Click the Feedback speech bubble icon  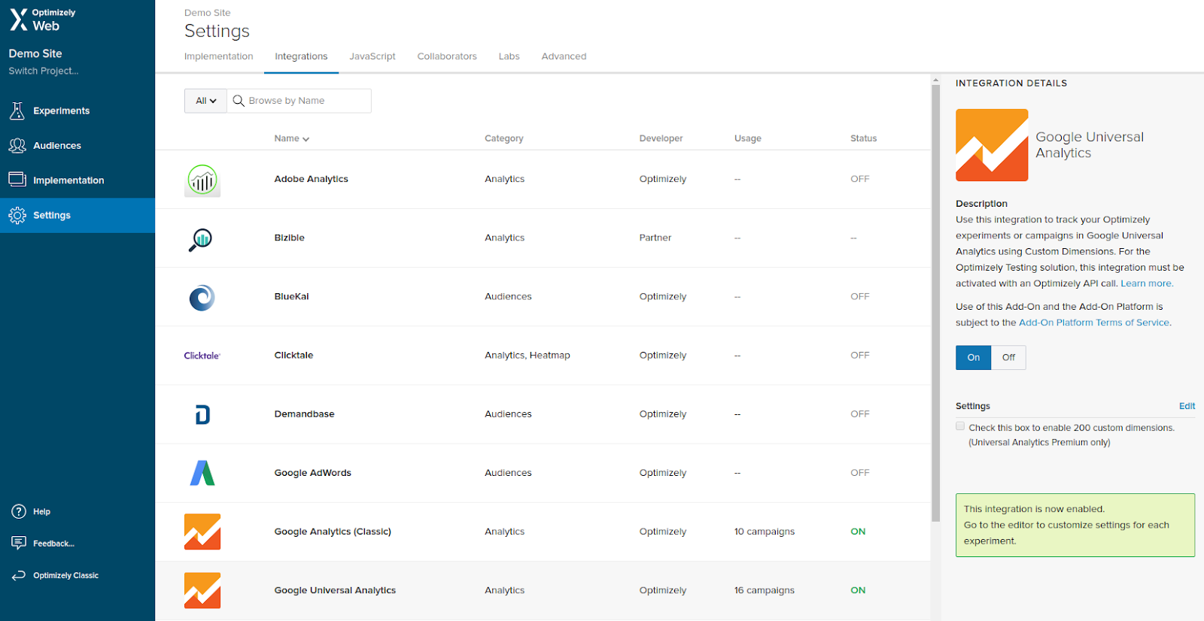[x=19, y=543]
